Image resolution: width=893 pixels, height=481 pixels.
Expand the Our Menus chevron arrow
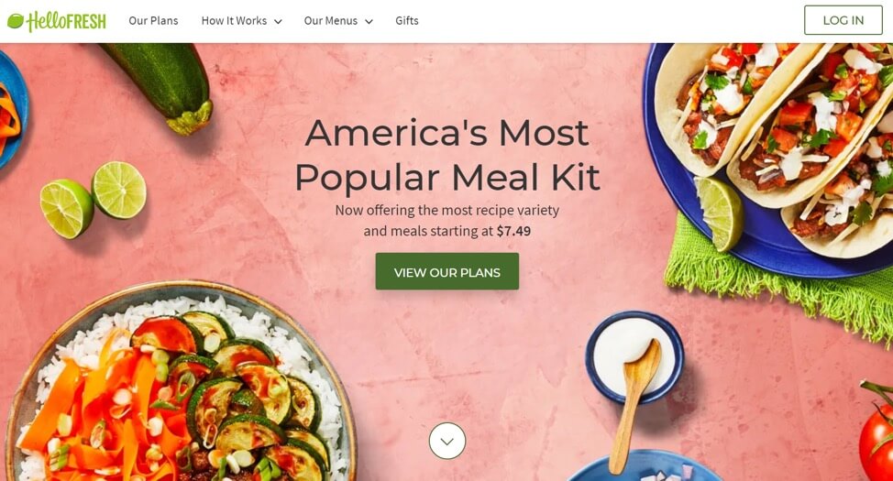(x=369, y=22)
